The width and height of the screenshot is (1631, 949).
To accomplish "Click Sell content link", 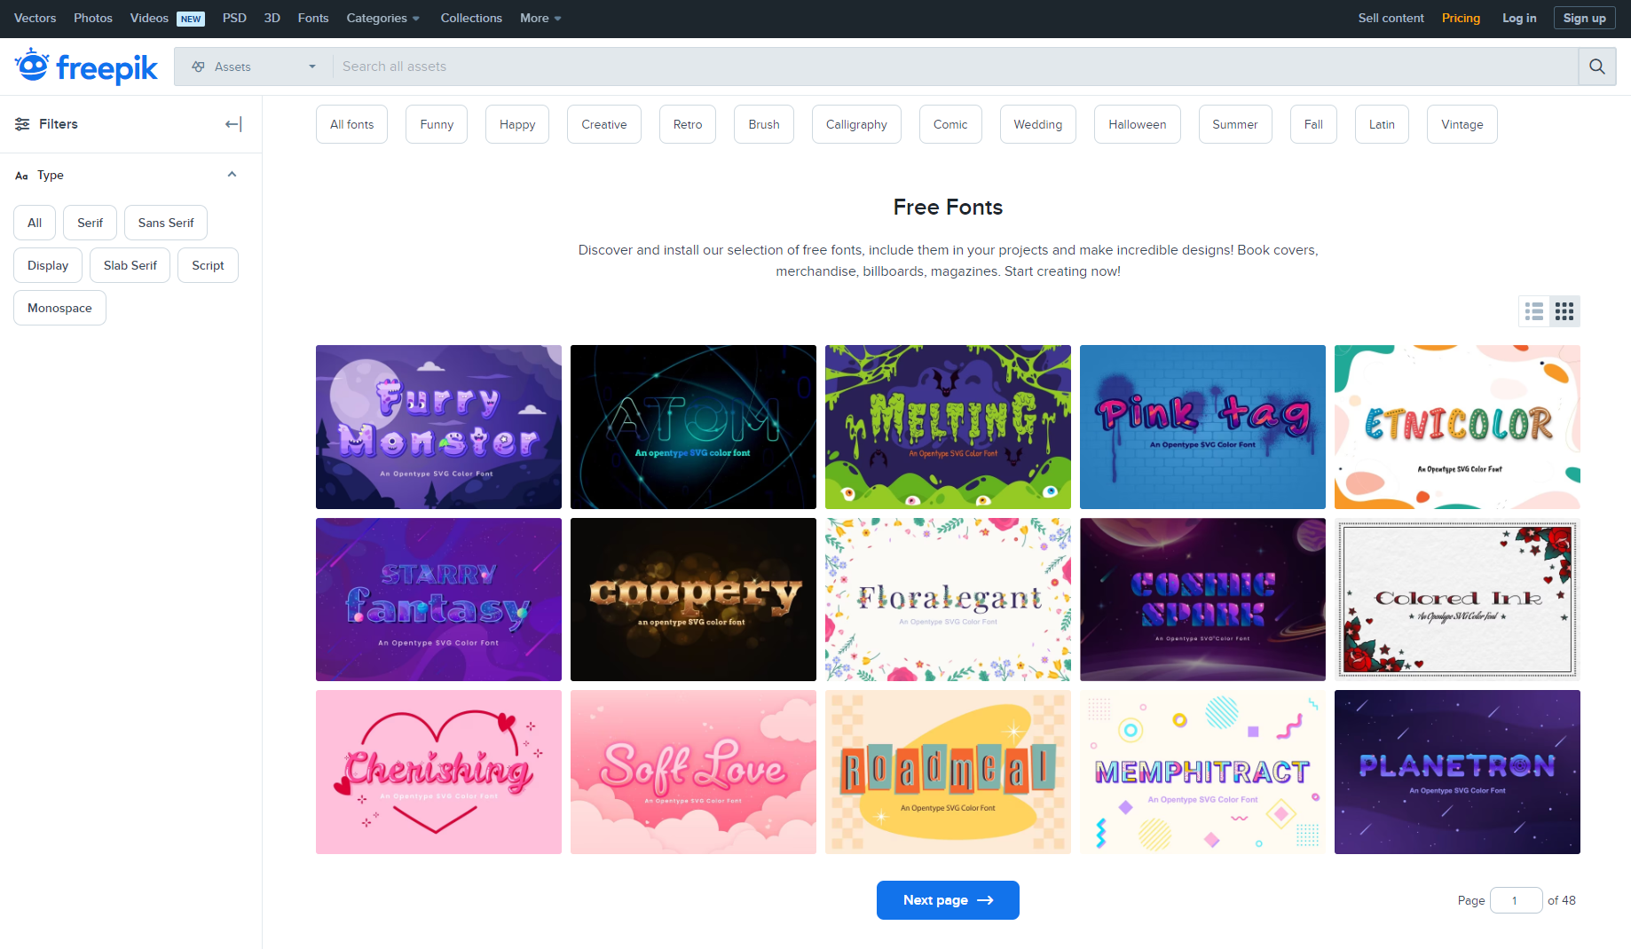I will coord(1391,18).
